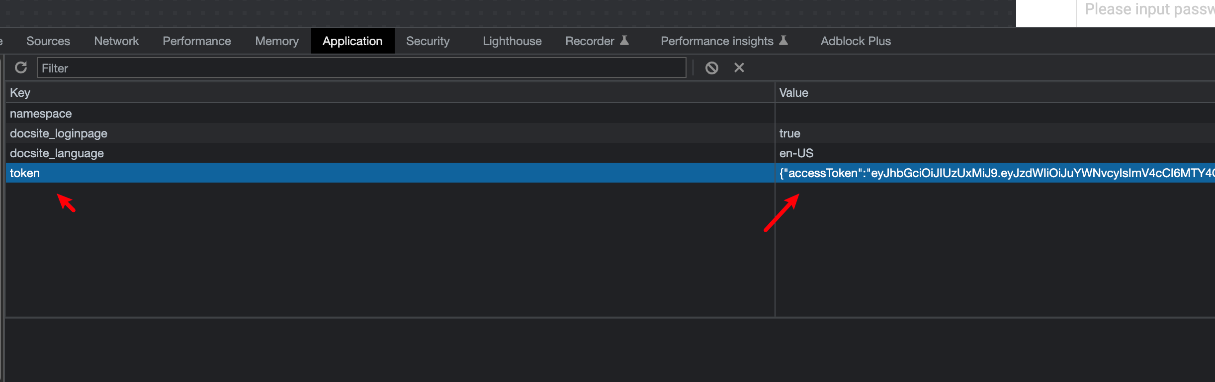Click the password input field

pos(1146,11)
